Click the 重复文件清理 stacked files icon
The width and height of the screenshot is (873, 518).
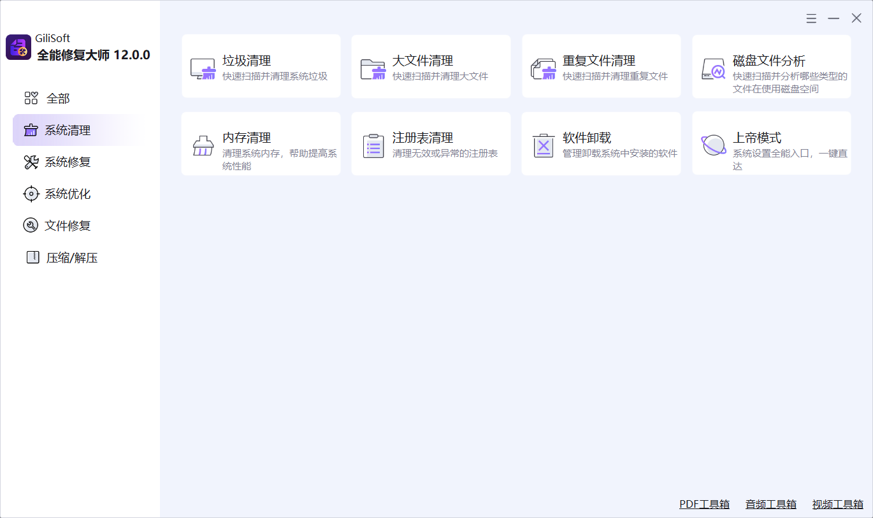(x=544, y=69)
